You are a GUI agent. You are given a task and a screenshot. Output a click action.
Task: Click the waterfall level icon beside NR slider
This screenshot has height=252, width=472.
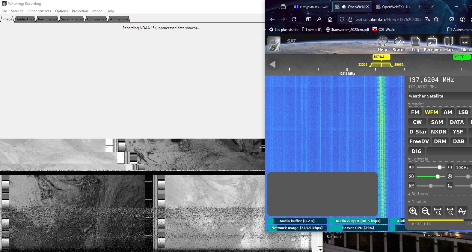(450, 186)
